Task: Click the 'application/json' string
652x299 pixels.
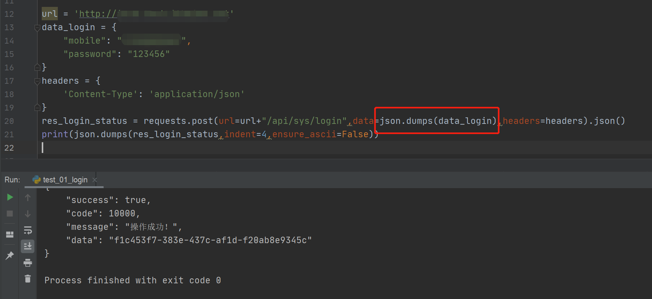Action: (x=197, y=94)
